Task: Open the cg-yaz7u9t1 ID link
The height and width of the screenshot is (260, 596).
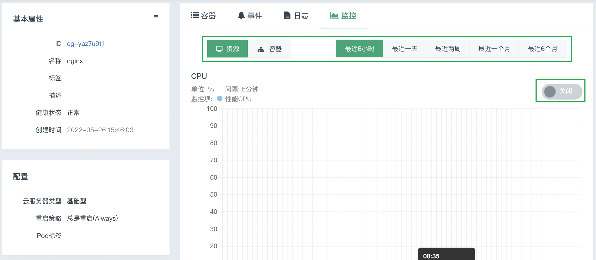Action: click(x=86, y=44)
